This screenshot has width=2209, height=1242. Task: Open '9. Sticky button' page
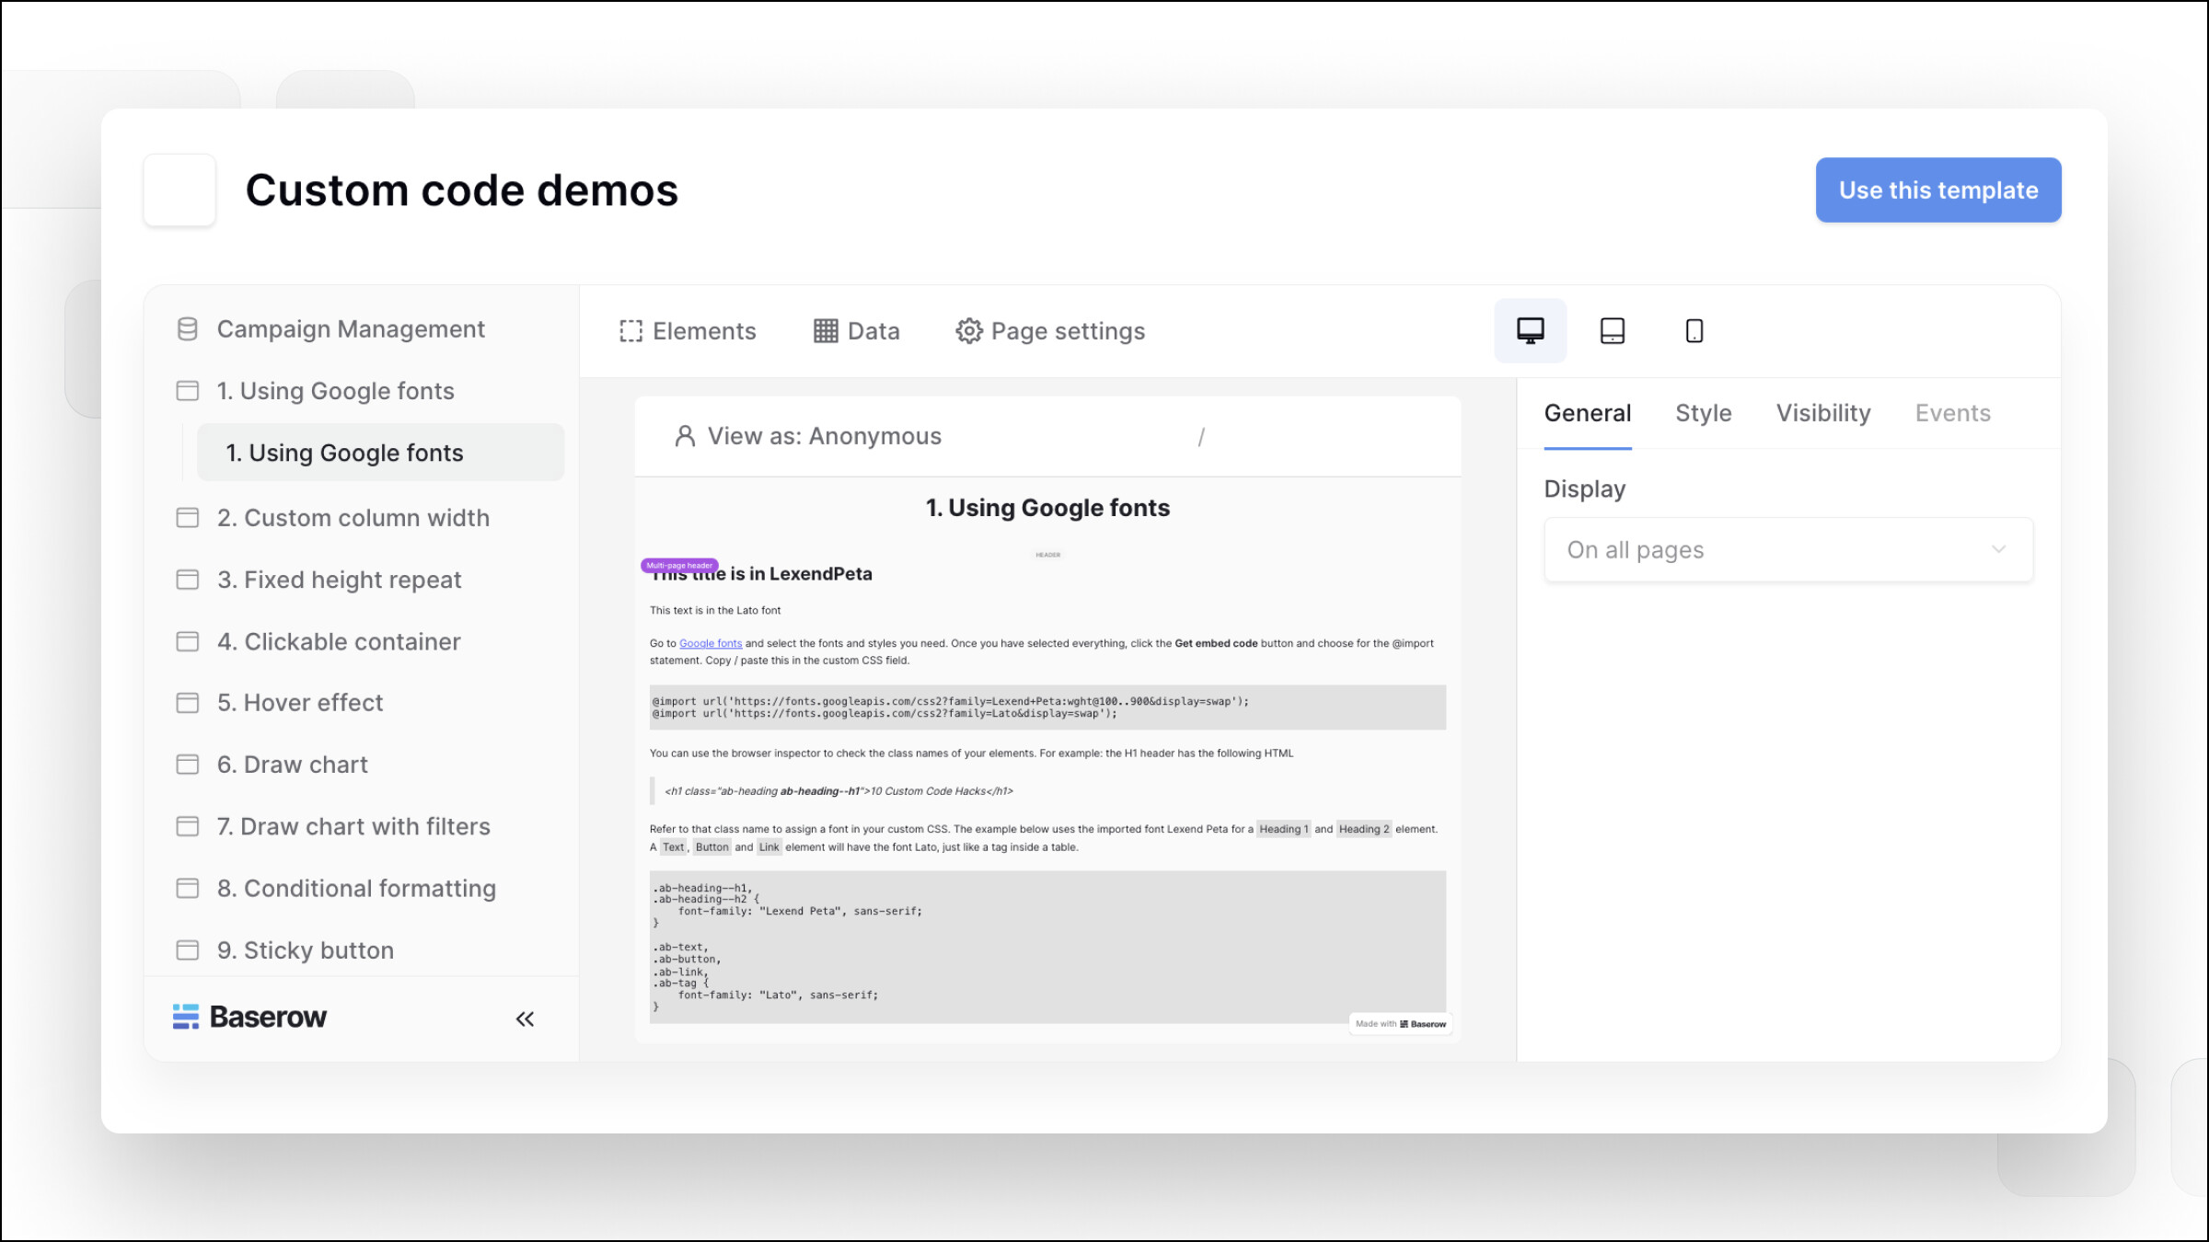[x=305, y=950]
